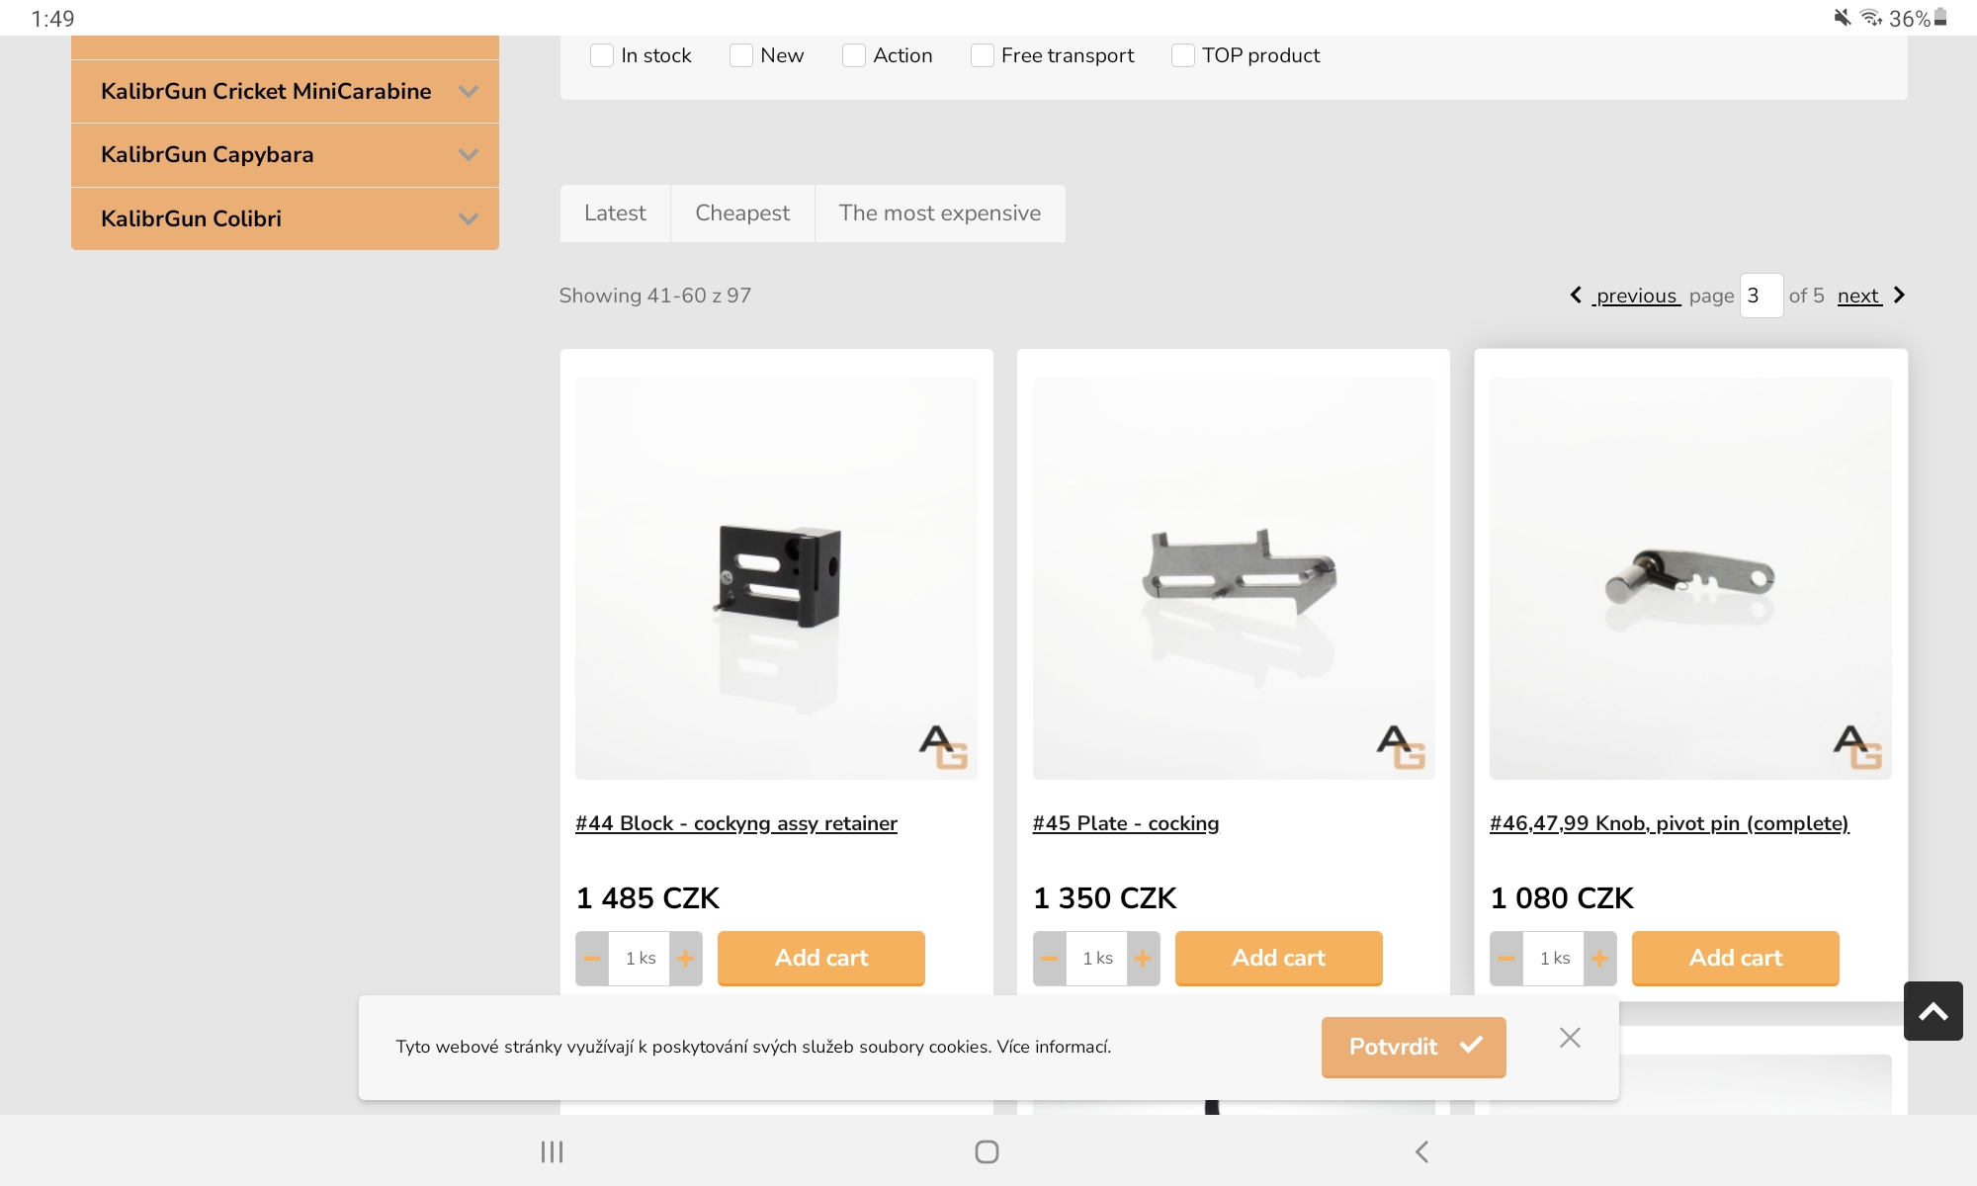Image resolution: width=1977 pixels, height=1186 pixels.
Task: Expand the KalibrGun Capybara menu
Action: 469,155
